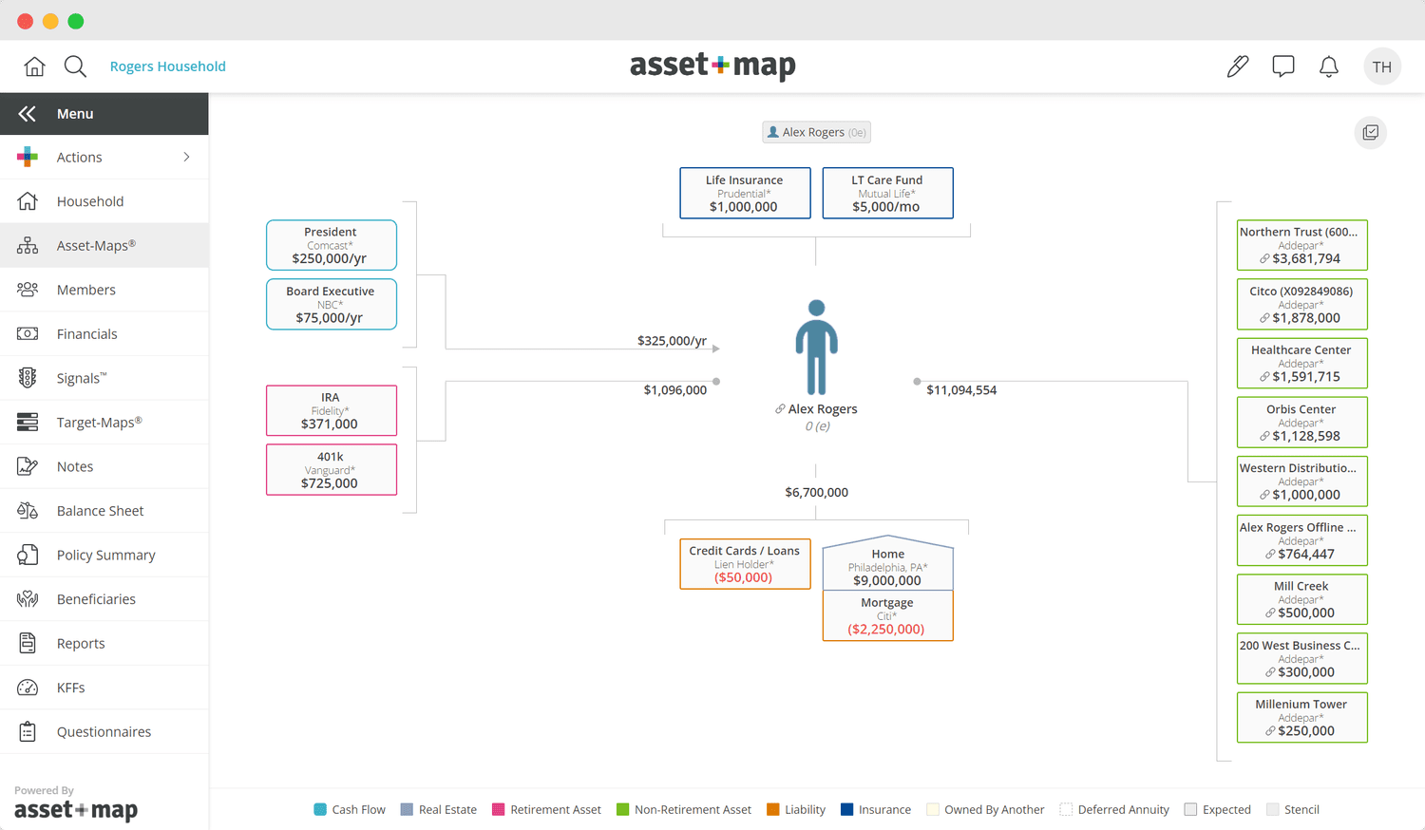
Task: Open Target-Maps from the sidebar
Action: [100, 422]
